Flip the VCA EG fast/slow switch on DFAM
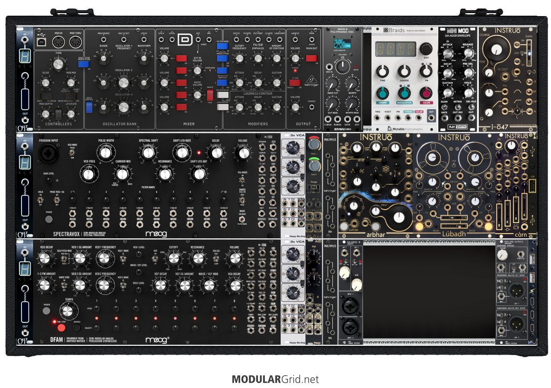Viewport: 551px width, 388px height. tap(216, 259)
